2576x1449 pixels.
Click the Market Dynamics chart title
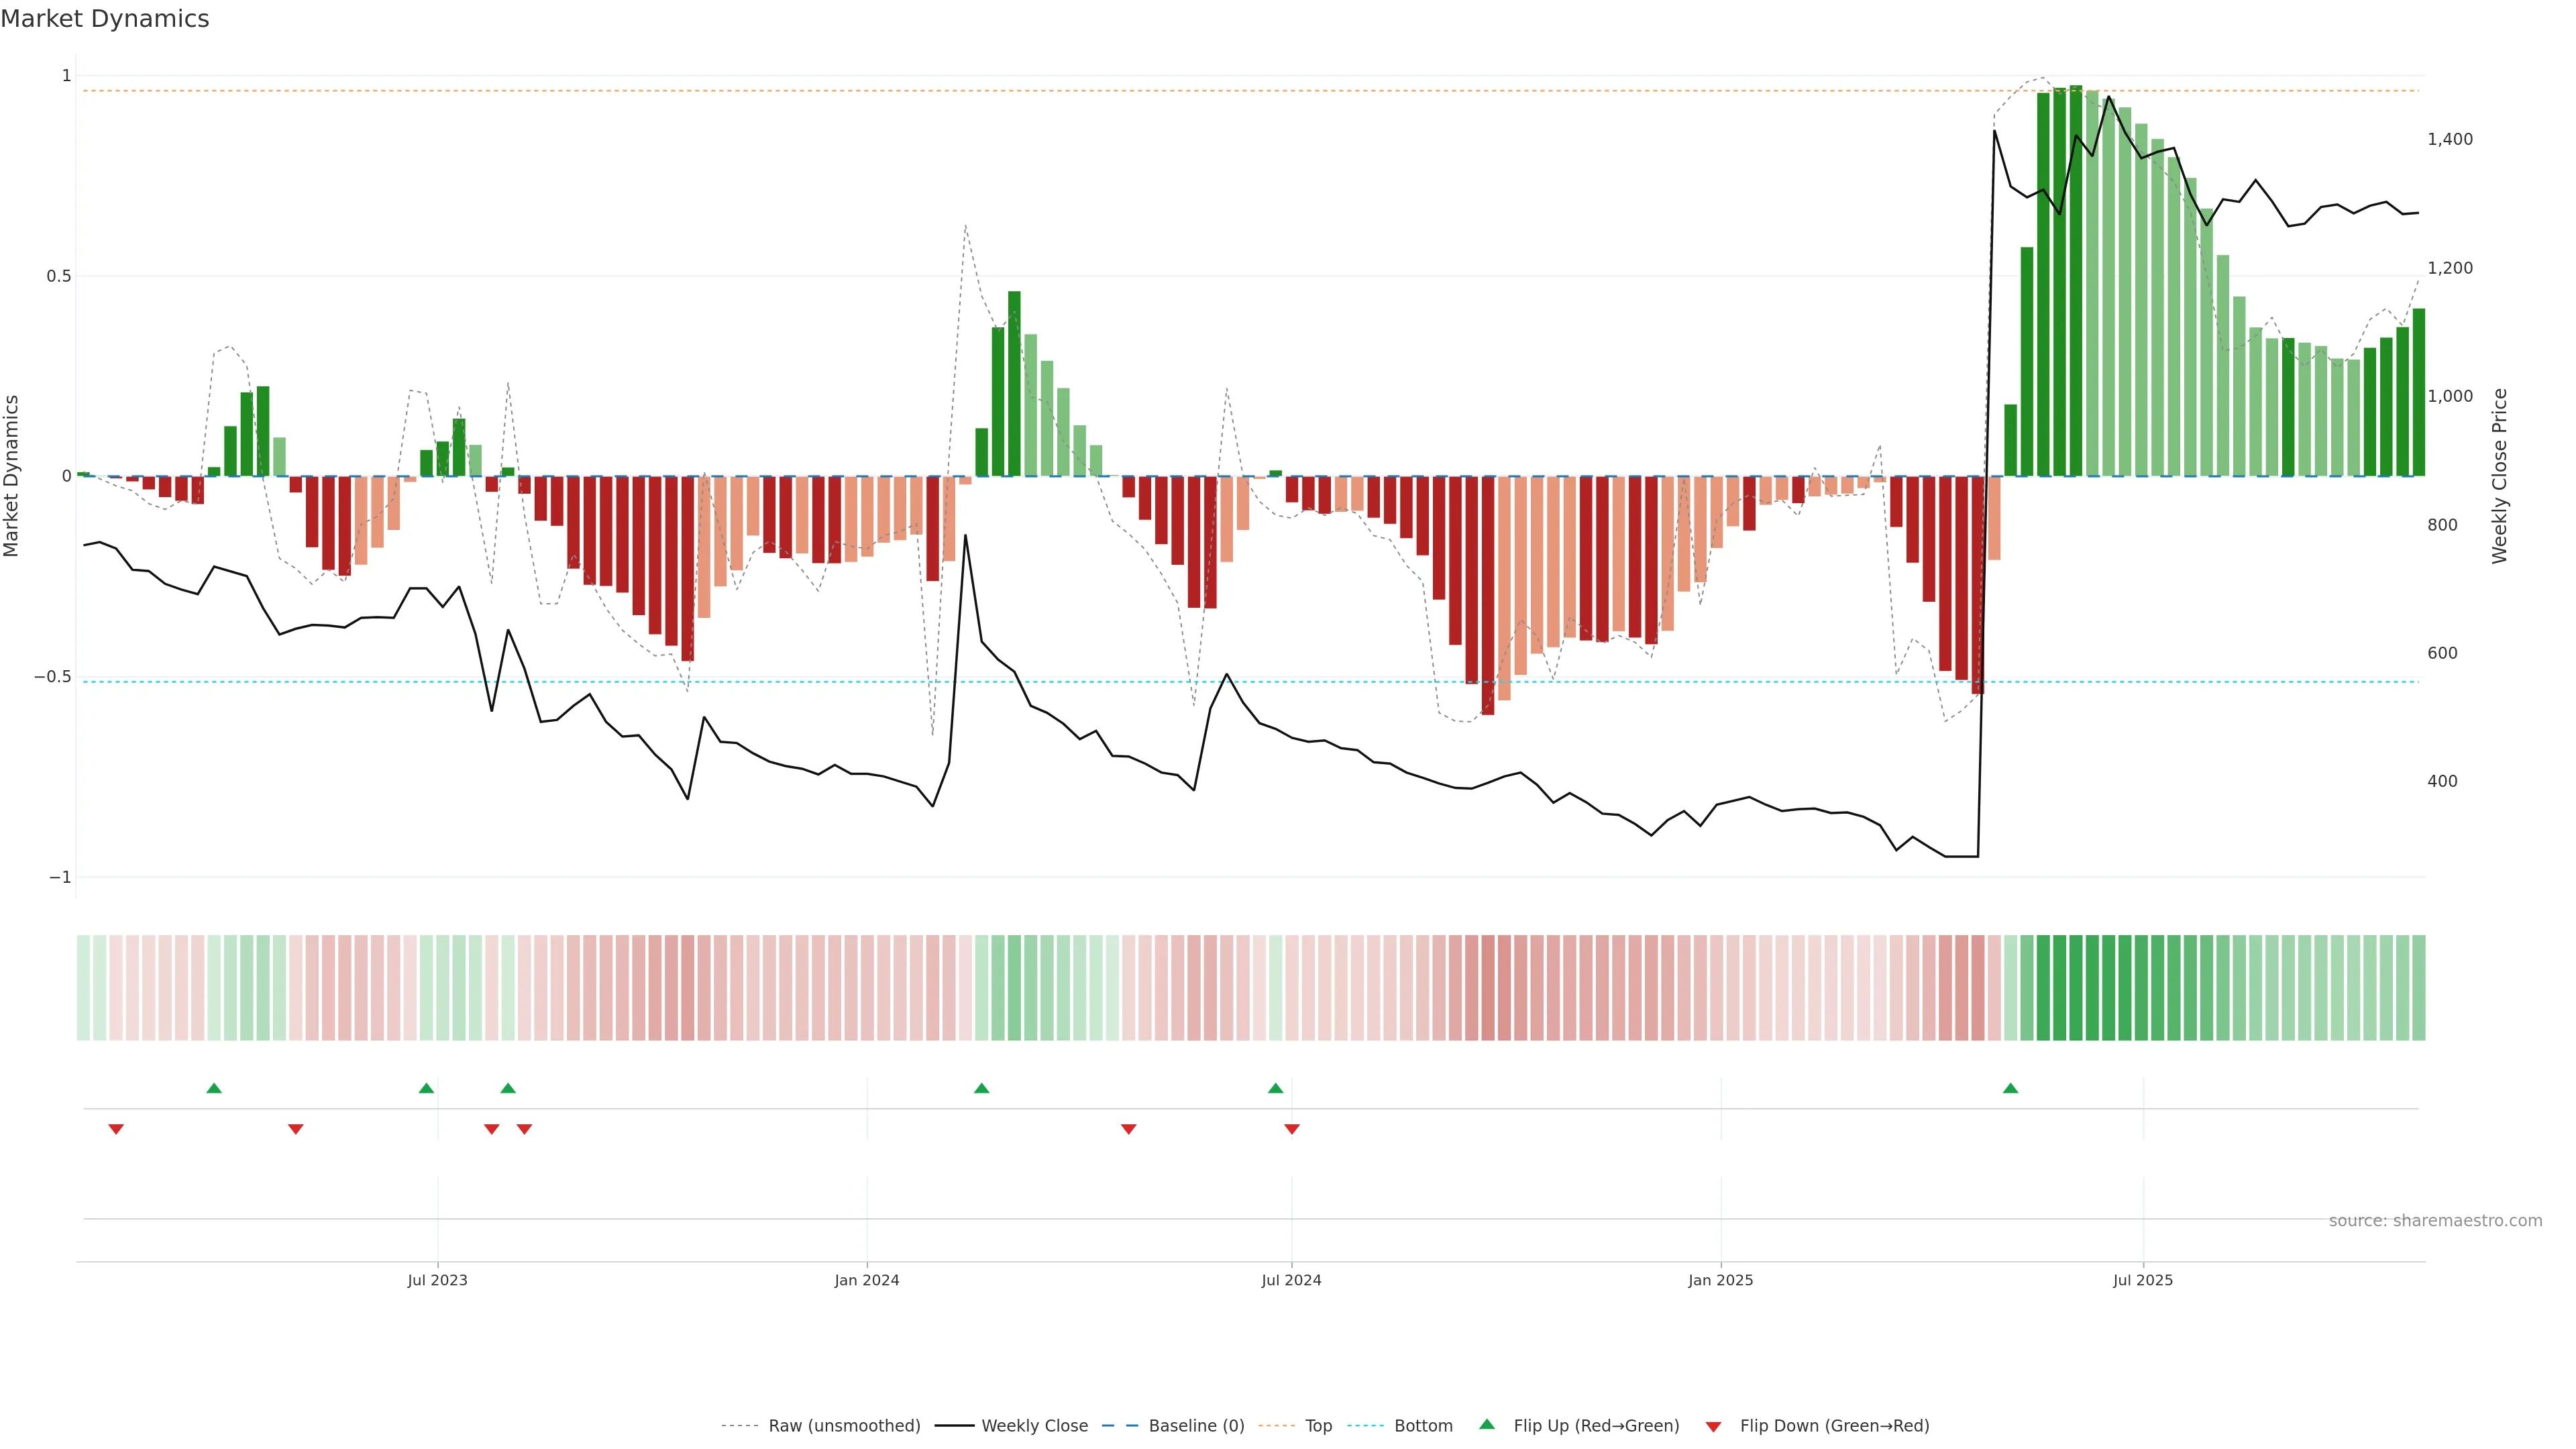click(x=105, y=19)
